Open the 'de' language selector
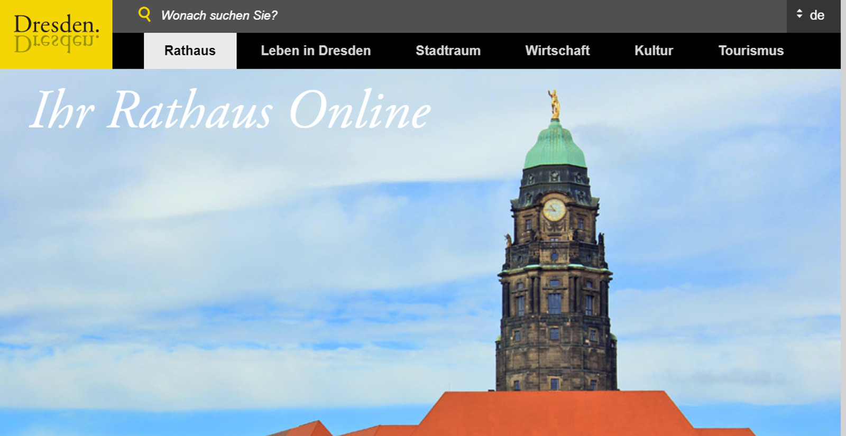 (x=816, y=15)
